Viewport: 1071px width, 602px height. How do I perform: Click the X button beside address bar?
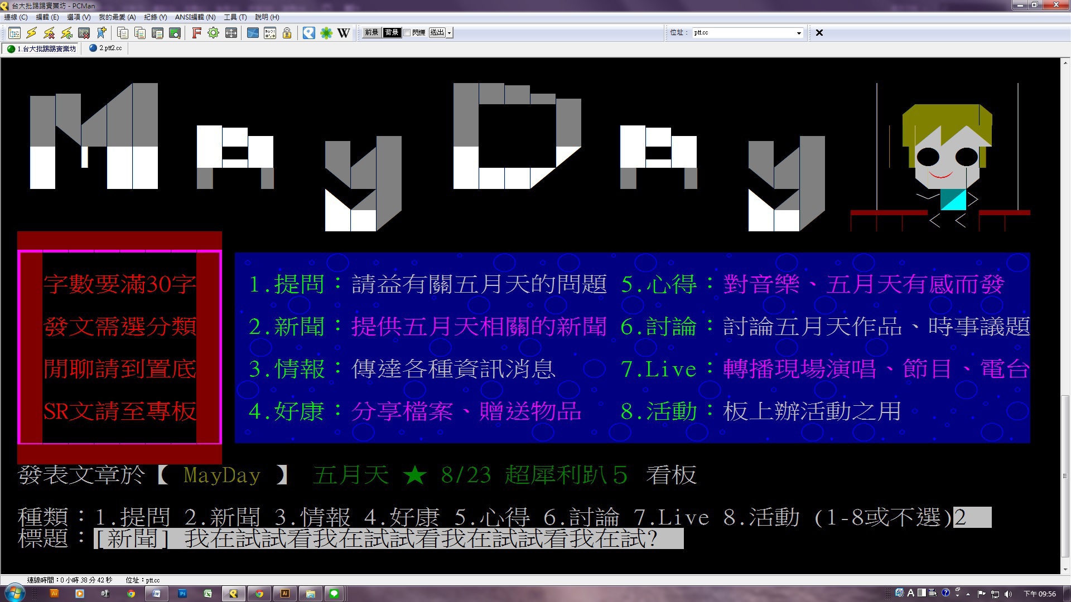(x=819, y=33)
